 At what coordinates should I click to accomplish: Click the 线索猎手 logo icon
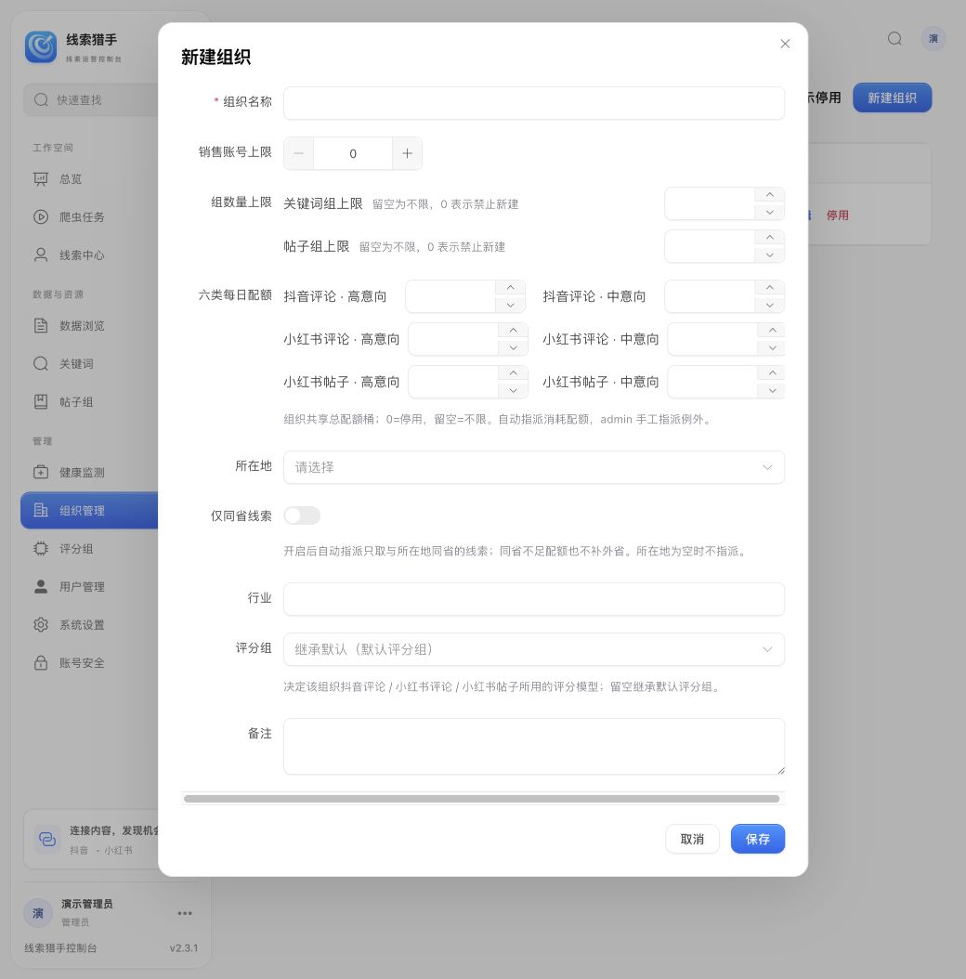41,46
